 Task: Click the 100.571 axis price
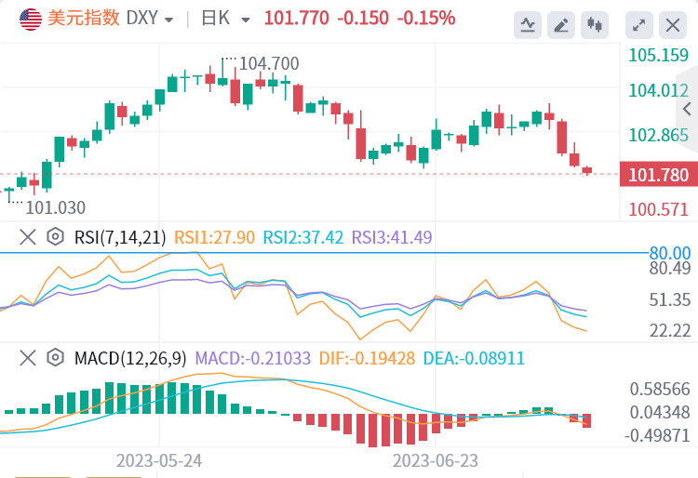(658, 209)
